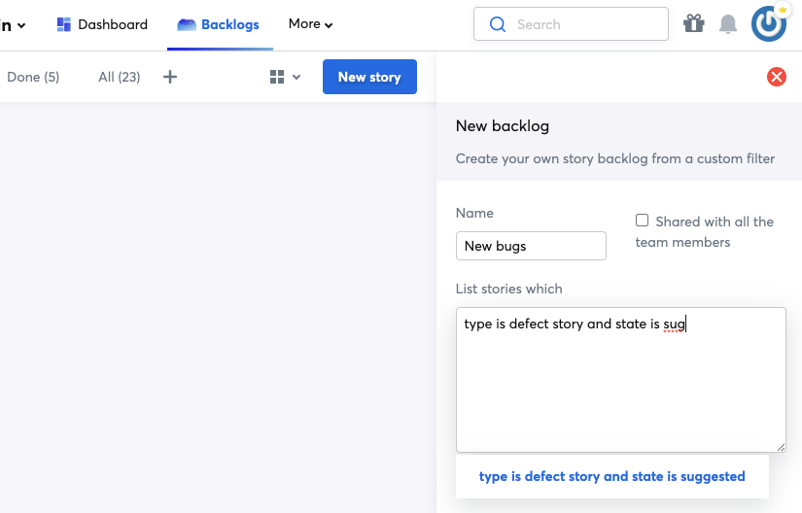
Task: Select the All (23) backlog tab
Action: click(119, 77)
